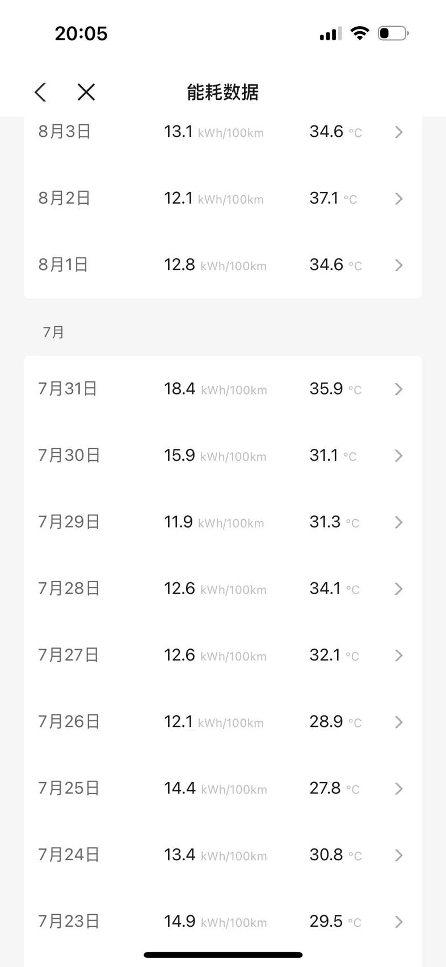This screenshot has height=967, width=446.
Task: Tap the 能耗数据 page title
Action: pos(223,92)
